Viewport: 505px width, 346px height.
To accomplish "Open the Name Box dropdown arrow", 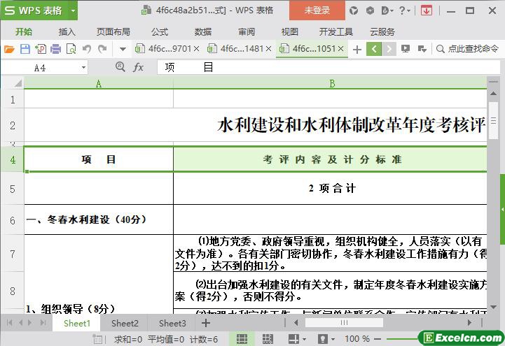I will tap(84, 67).
